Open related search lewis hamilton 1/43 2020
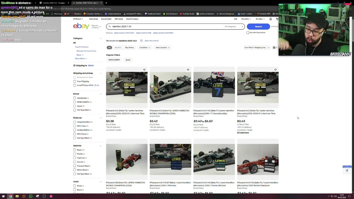Screen dimensions: 354x199 124,33
